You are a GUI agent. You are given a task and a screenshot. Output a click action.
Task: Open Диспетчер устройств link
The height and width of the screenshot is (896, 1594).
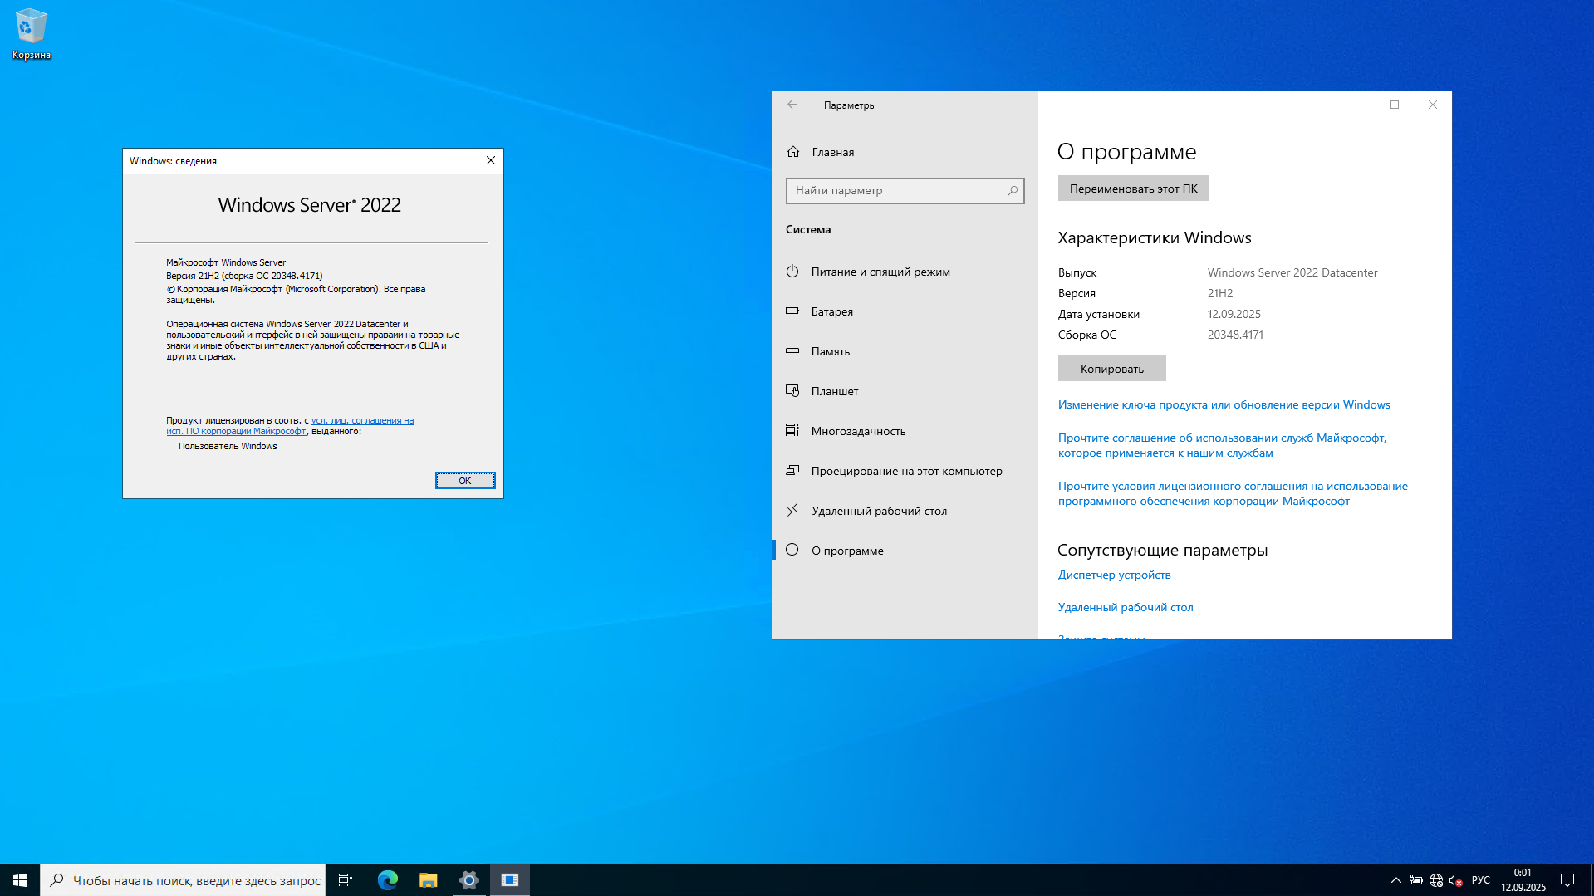coord(1114,575)
